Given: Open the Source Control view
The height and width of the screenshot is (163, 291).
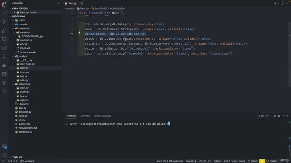Looking at the screenshot, I should (4, 22).
